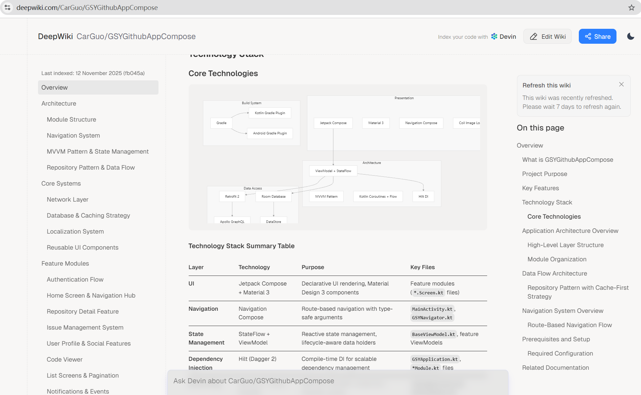
Task: Open site information icon in address bar
Action: pos(7,7)
